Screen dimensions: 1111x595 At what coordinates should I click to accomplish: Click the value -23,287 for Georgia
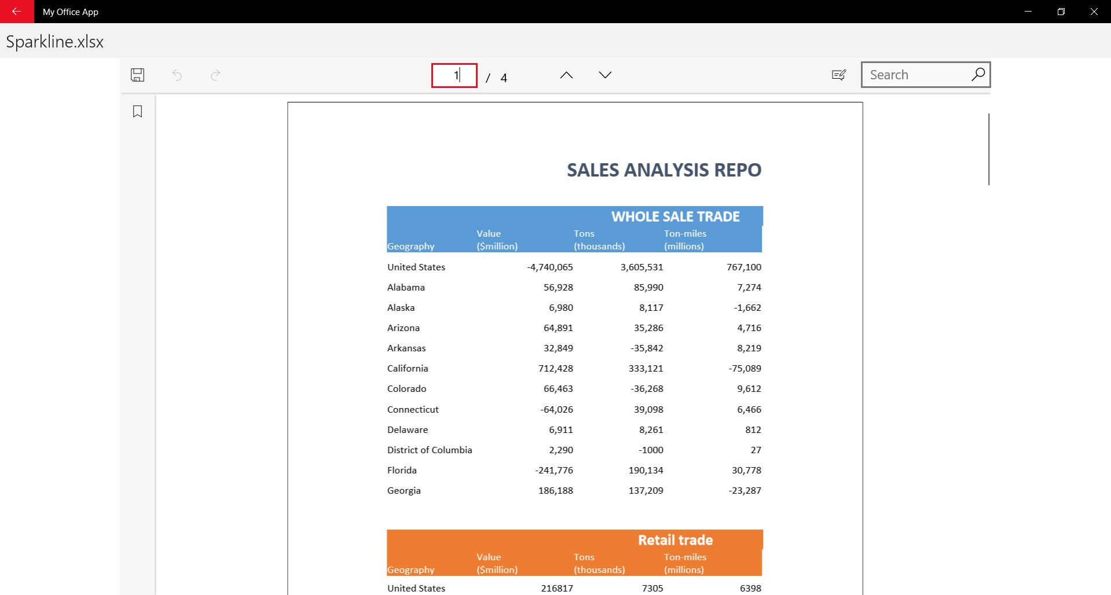[745, 490]
